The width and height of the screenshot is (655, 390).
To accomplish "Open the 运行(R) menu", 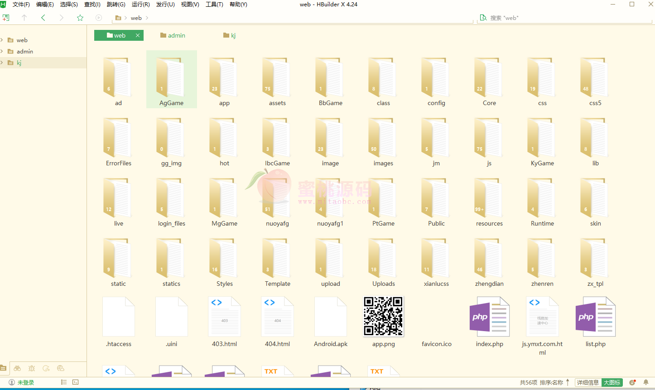I will (140, 5).
